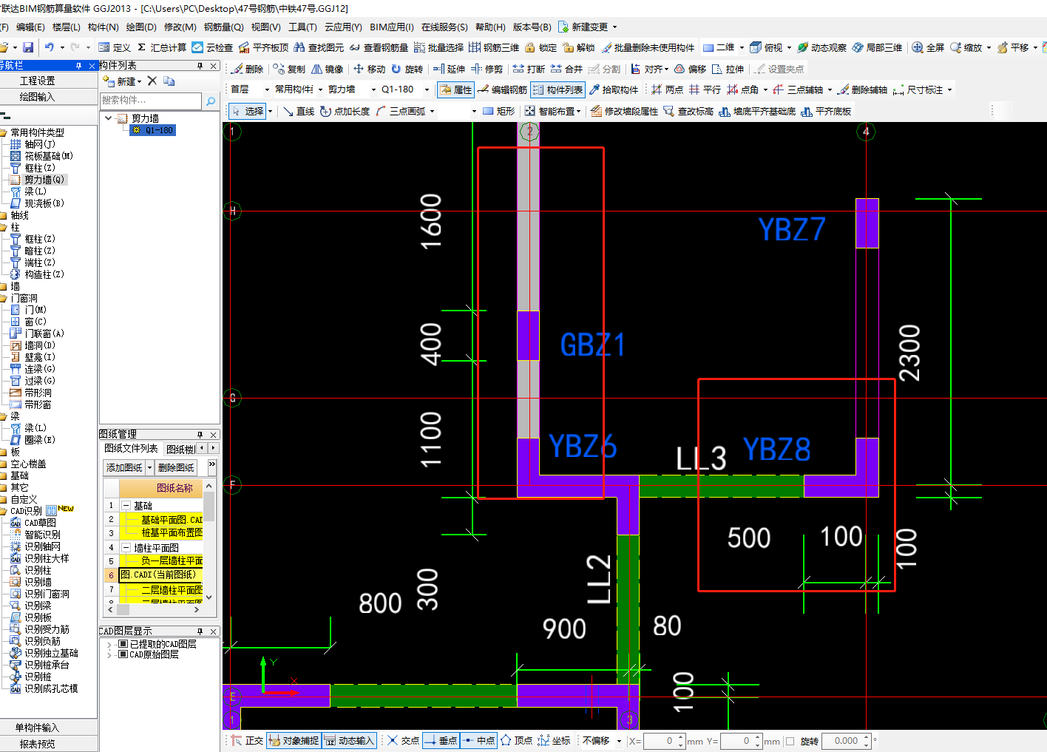Image resolution: width=1047 pixels, height=752 pixels.
Task: Click 查改标高 elevation check tool
Action: click(688, 111)
